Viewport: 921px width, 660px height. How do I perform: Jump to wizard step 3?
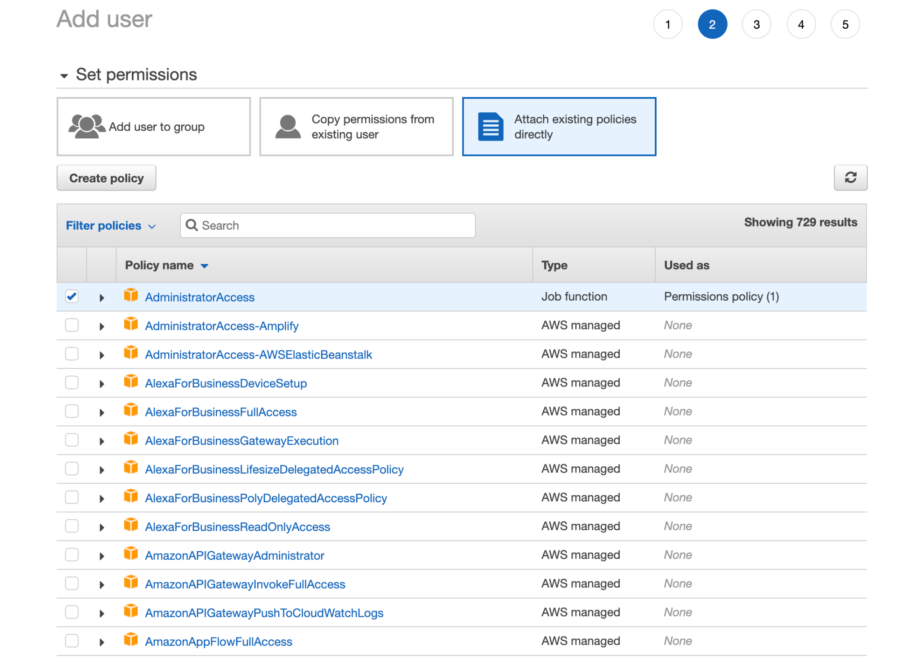[757, 24]
